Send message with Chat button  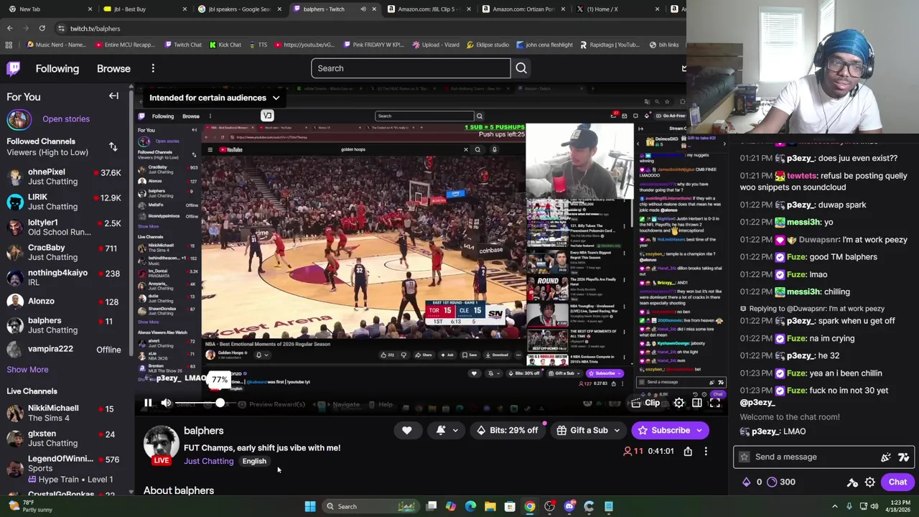pos(897,483)
